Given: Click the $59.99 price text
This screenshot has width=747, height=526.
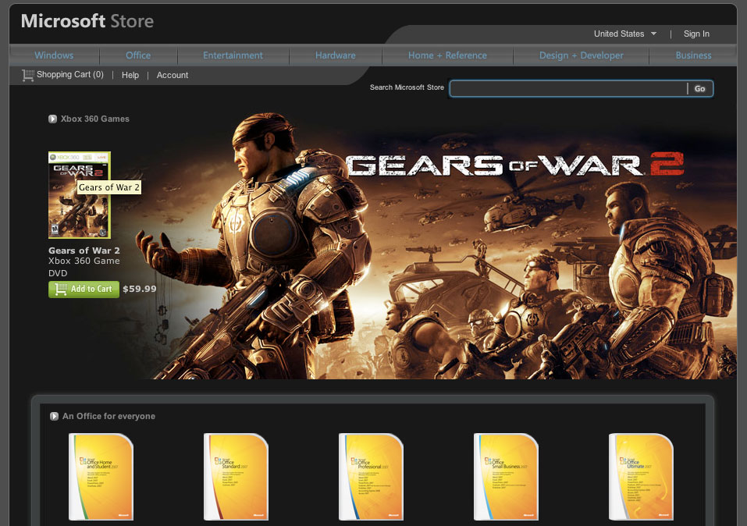Looking at the screenshot, I should [x=140, y=289].
